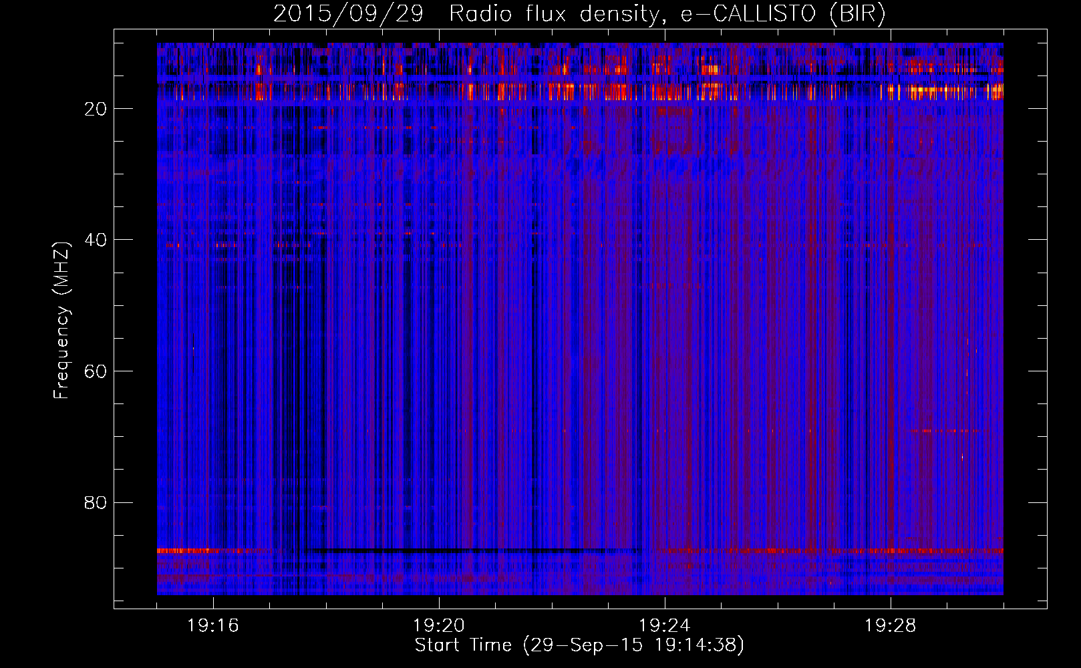Click the red interference band near 18 MHz
The image size is (1081, 668).
click(x=580, y=91)
